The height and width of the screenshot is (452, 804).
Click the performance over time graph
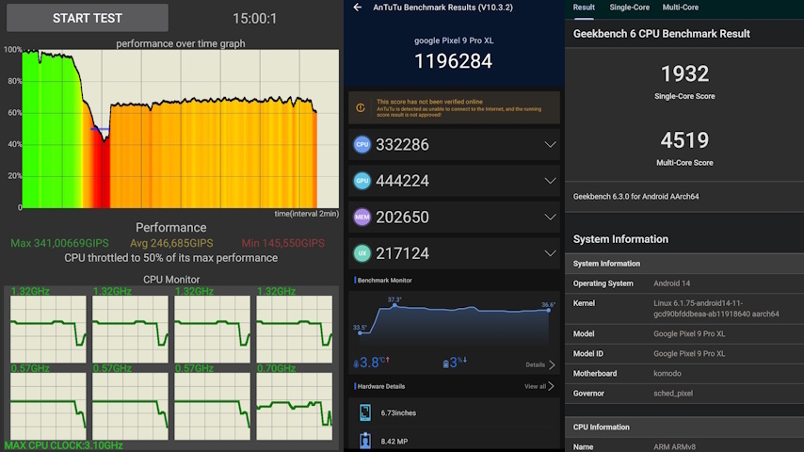180,128
